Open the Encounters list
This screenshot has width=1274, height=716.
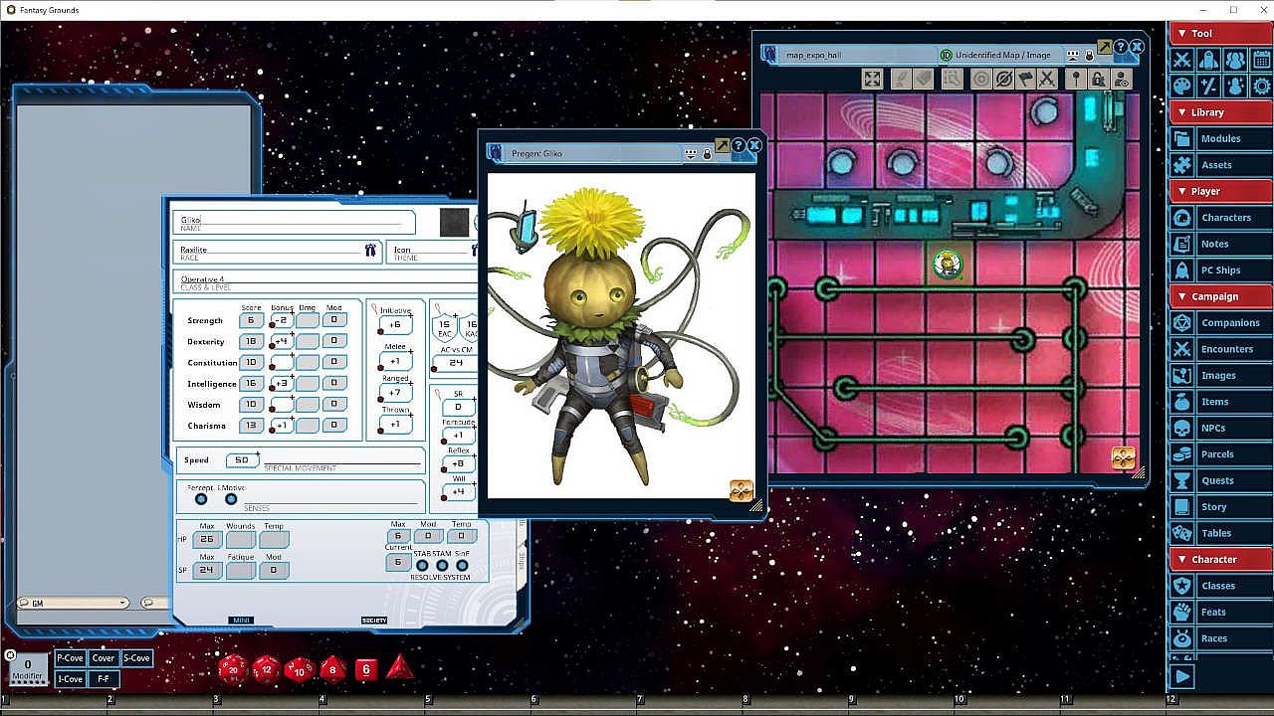click(x=1220, y=349)
